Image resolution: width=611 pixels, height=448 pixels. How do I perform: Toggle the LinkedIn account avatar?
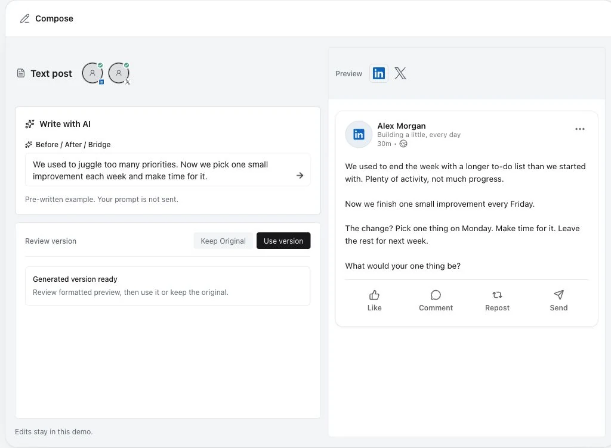[92, 73]
